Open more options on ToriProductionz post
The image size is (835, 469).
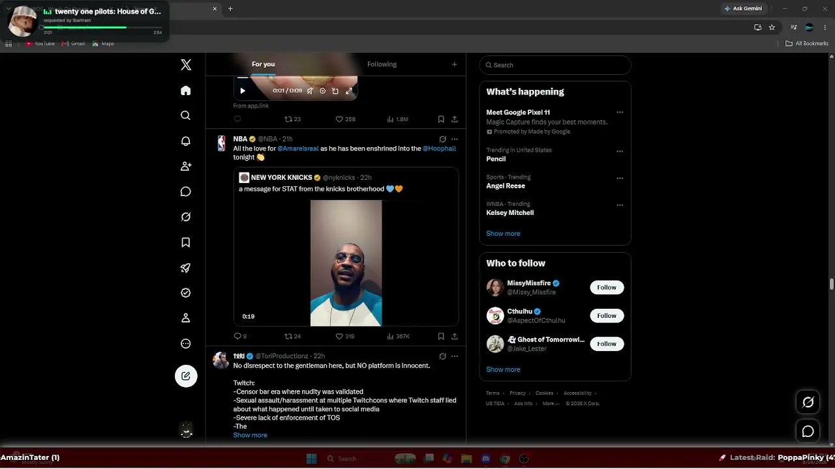pyautogui.click(x=455, y=356)
